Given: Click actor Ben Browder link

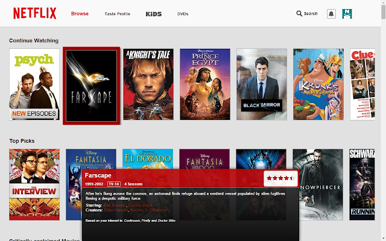Looking at the screenshot, I should (115, 205).
